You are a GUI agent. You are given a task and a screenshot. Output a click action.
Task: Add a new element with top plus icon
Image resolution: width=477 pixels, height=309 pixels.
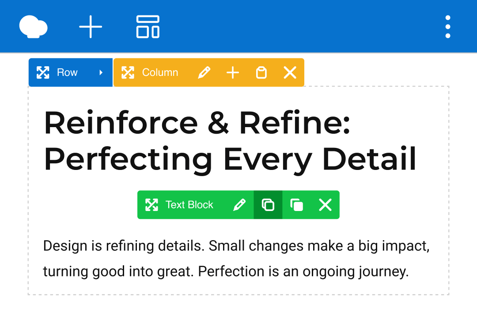[91, 26]
